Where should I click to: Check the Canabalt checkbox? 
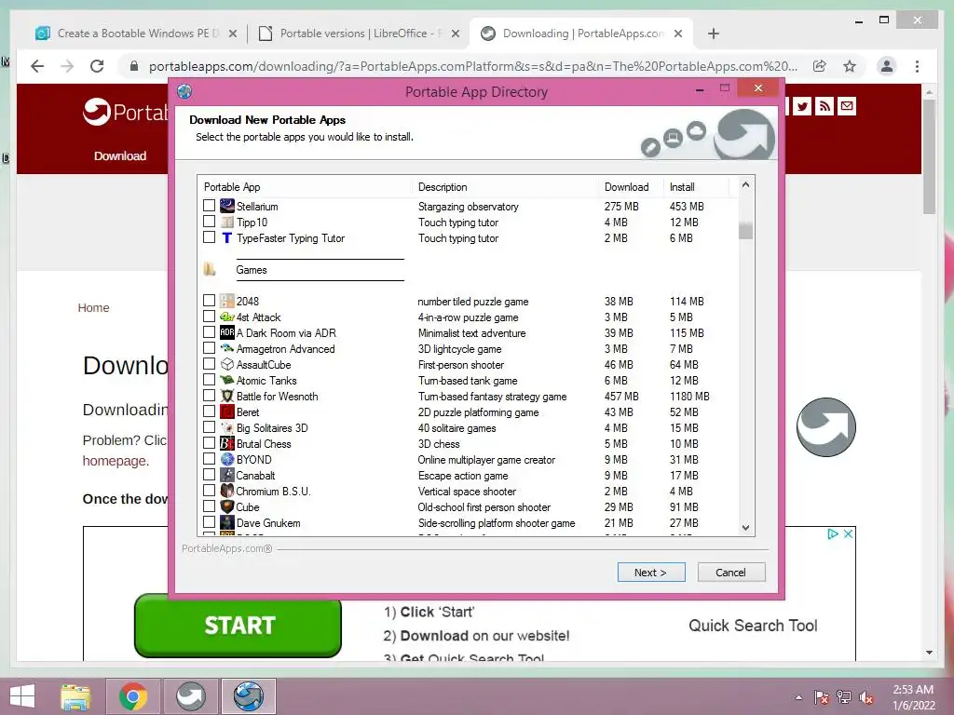(x=209, y=474)
